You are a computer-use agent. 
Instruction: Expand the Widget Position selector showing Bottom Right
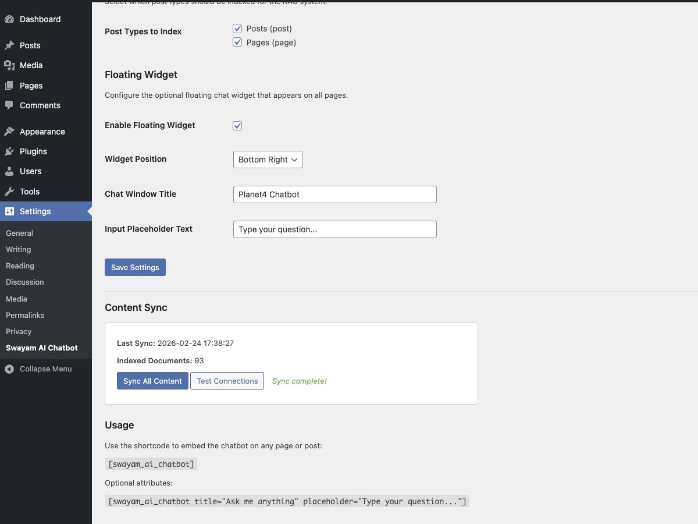[x=268, y=159]
